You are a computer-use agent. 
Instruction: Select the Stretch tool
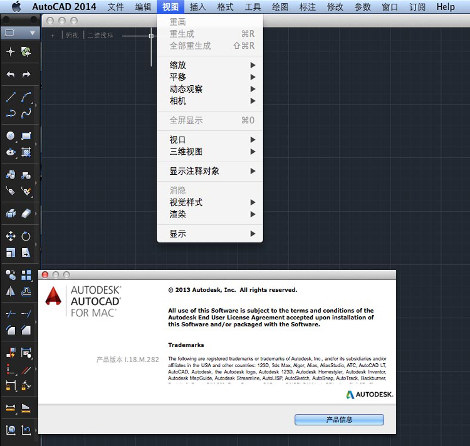(26, 253)
